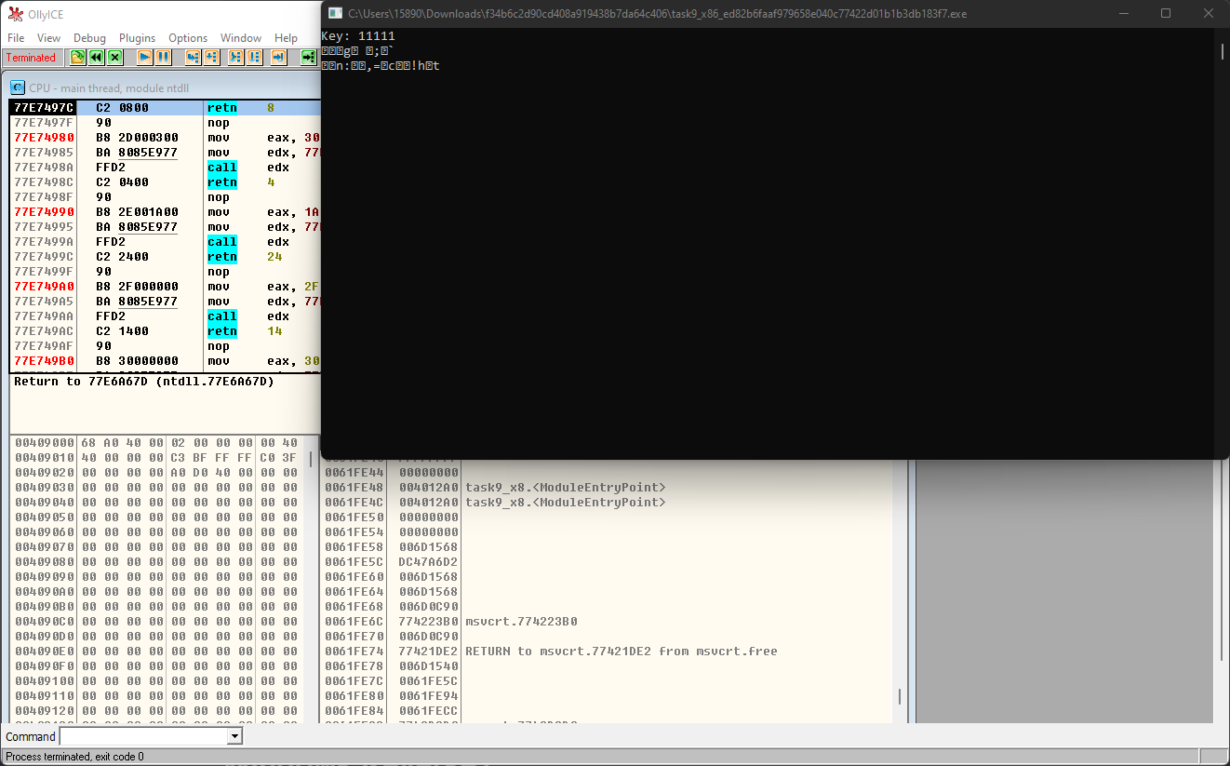Select disassembly row at address 77E749B0

coord(166,361)
